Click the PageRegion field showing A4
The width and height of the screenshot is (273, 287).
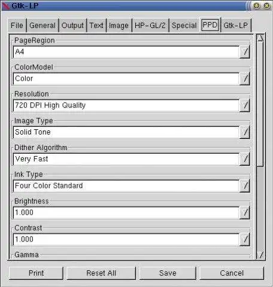(x=126, y=52)
